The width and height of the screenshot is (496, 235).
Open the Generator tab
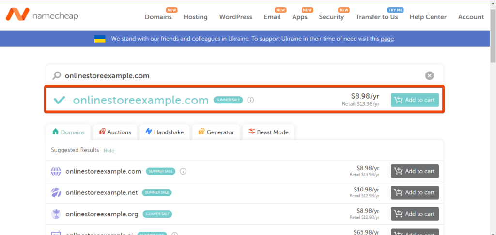pos(216,132)
